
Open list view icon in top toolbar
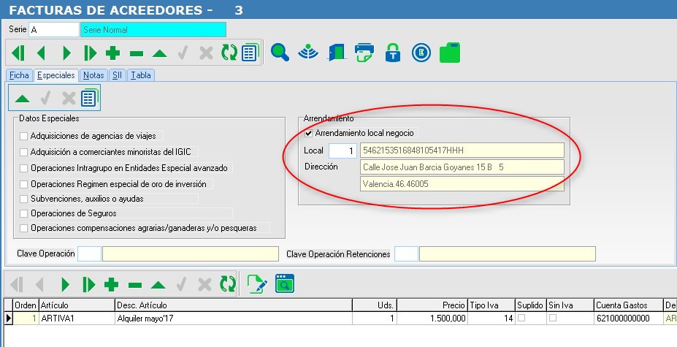pos(250,53)
